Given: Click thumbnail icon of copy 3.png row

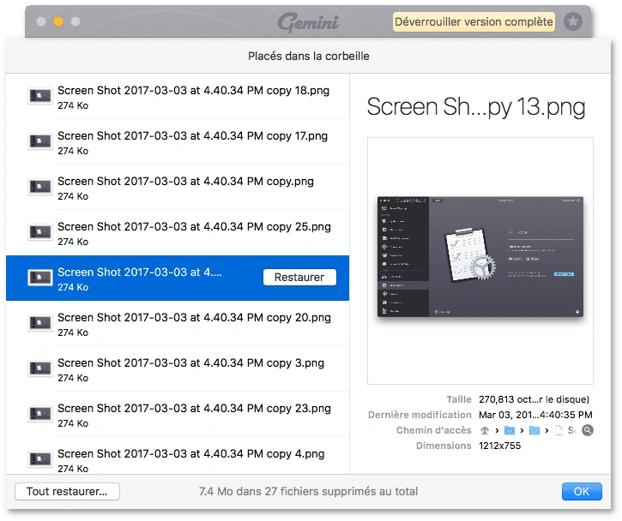Looking at the screenshot, I should 40,368.
